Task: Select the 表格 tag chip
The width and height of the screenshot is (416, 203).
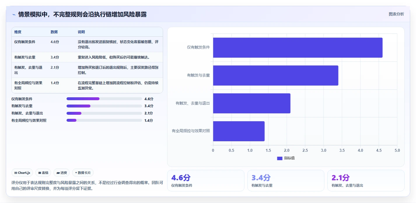Action: pos(43,173)
